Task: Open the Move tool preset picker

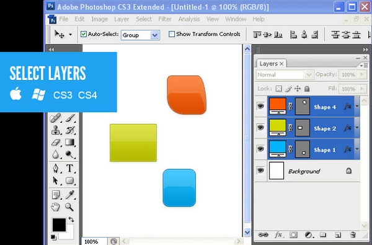Action: pos(70,34)
